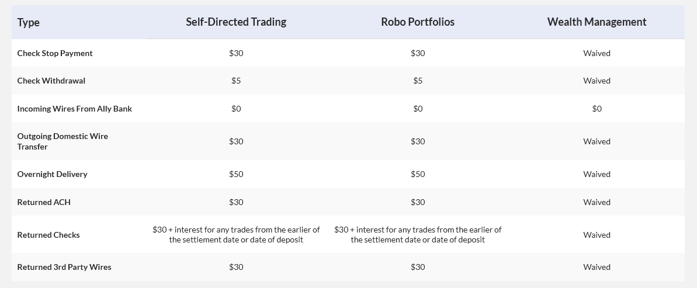Select Outgoing Domestic Wire Transfer label
Image resolution: width=697 pixels, height=288 pixels.
point(63,141)
